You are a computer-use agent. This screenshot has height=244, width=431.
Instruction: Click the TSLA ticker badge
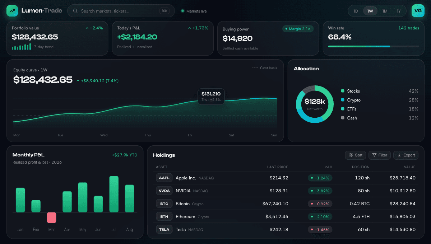point(164,229)
